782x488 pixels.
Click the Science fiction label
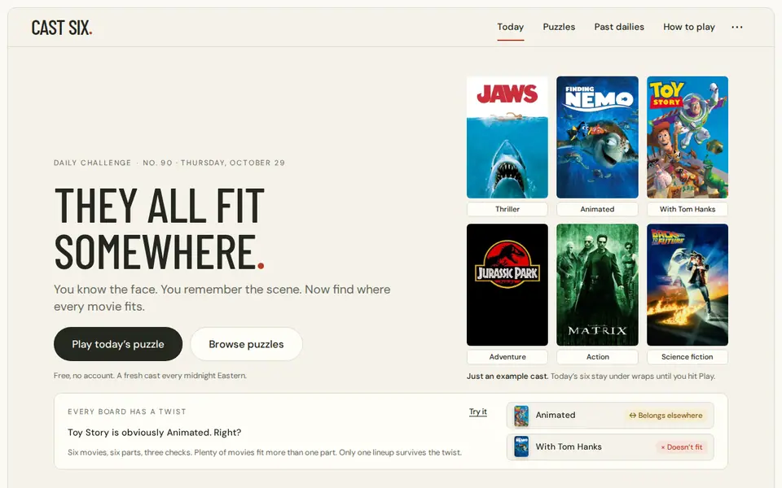[688, 356]
